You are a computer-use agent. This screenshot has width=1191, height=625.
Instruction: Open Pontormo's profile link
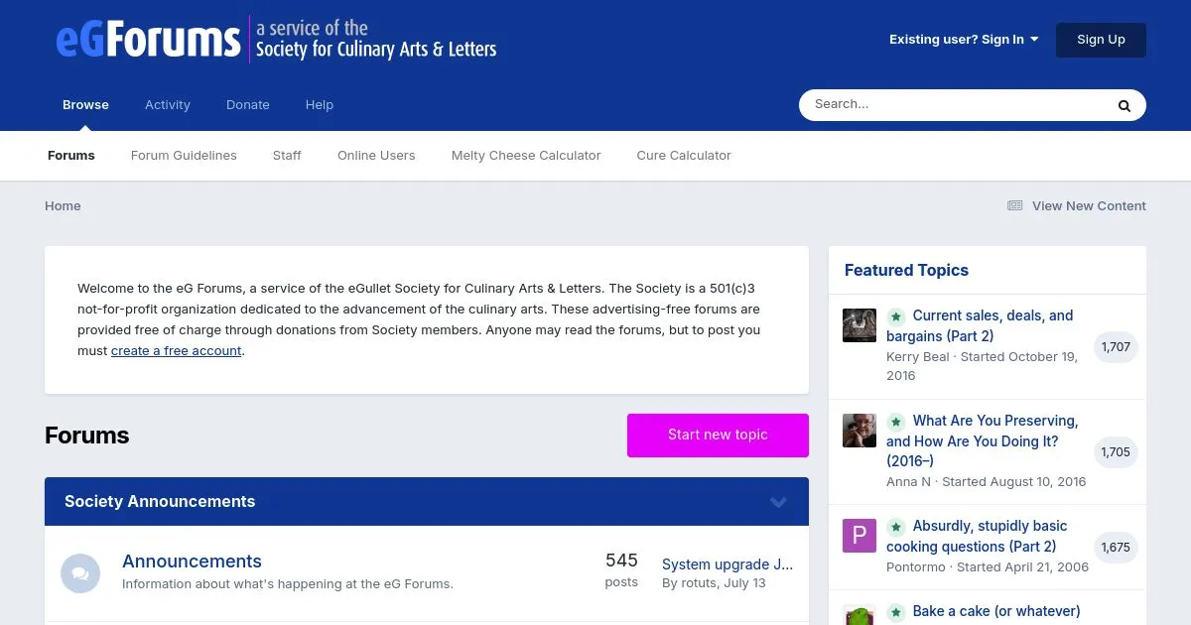917,567
